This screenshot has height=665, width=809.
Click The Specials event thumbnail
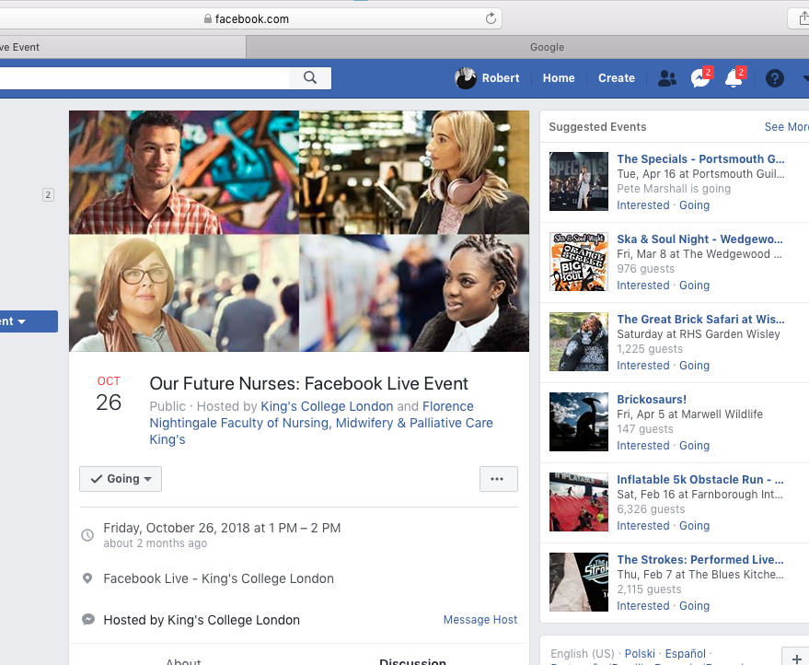pos(578,181)
